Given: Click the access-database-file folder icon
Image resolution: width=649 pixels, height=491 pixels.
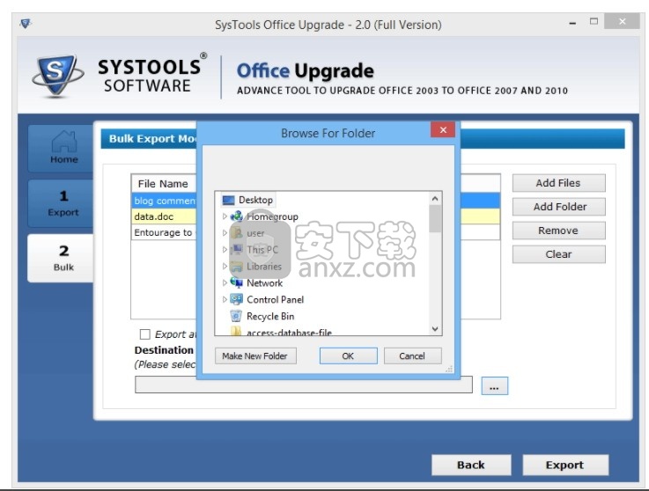Looking at the screenshot, I should (x=236, y=332).
